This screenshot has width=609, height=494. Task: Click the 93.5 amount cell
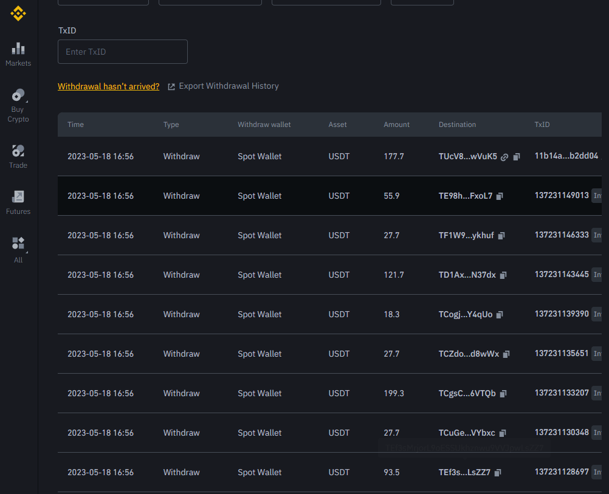391,473
